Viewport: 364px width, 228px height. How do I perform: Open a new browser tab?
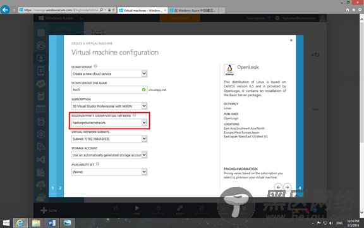point(222,11)
